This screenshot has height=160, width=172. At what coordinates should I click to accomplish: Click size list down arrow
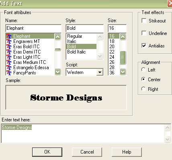click(123, 72)
